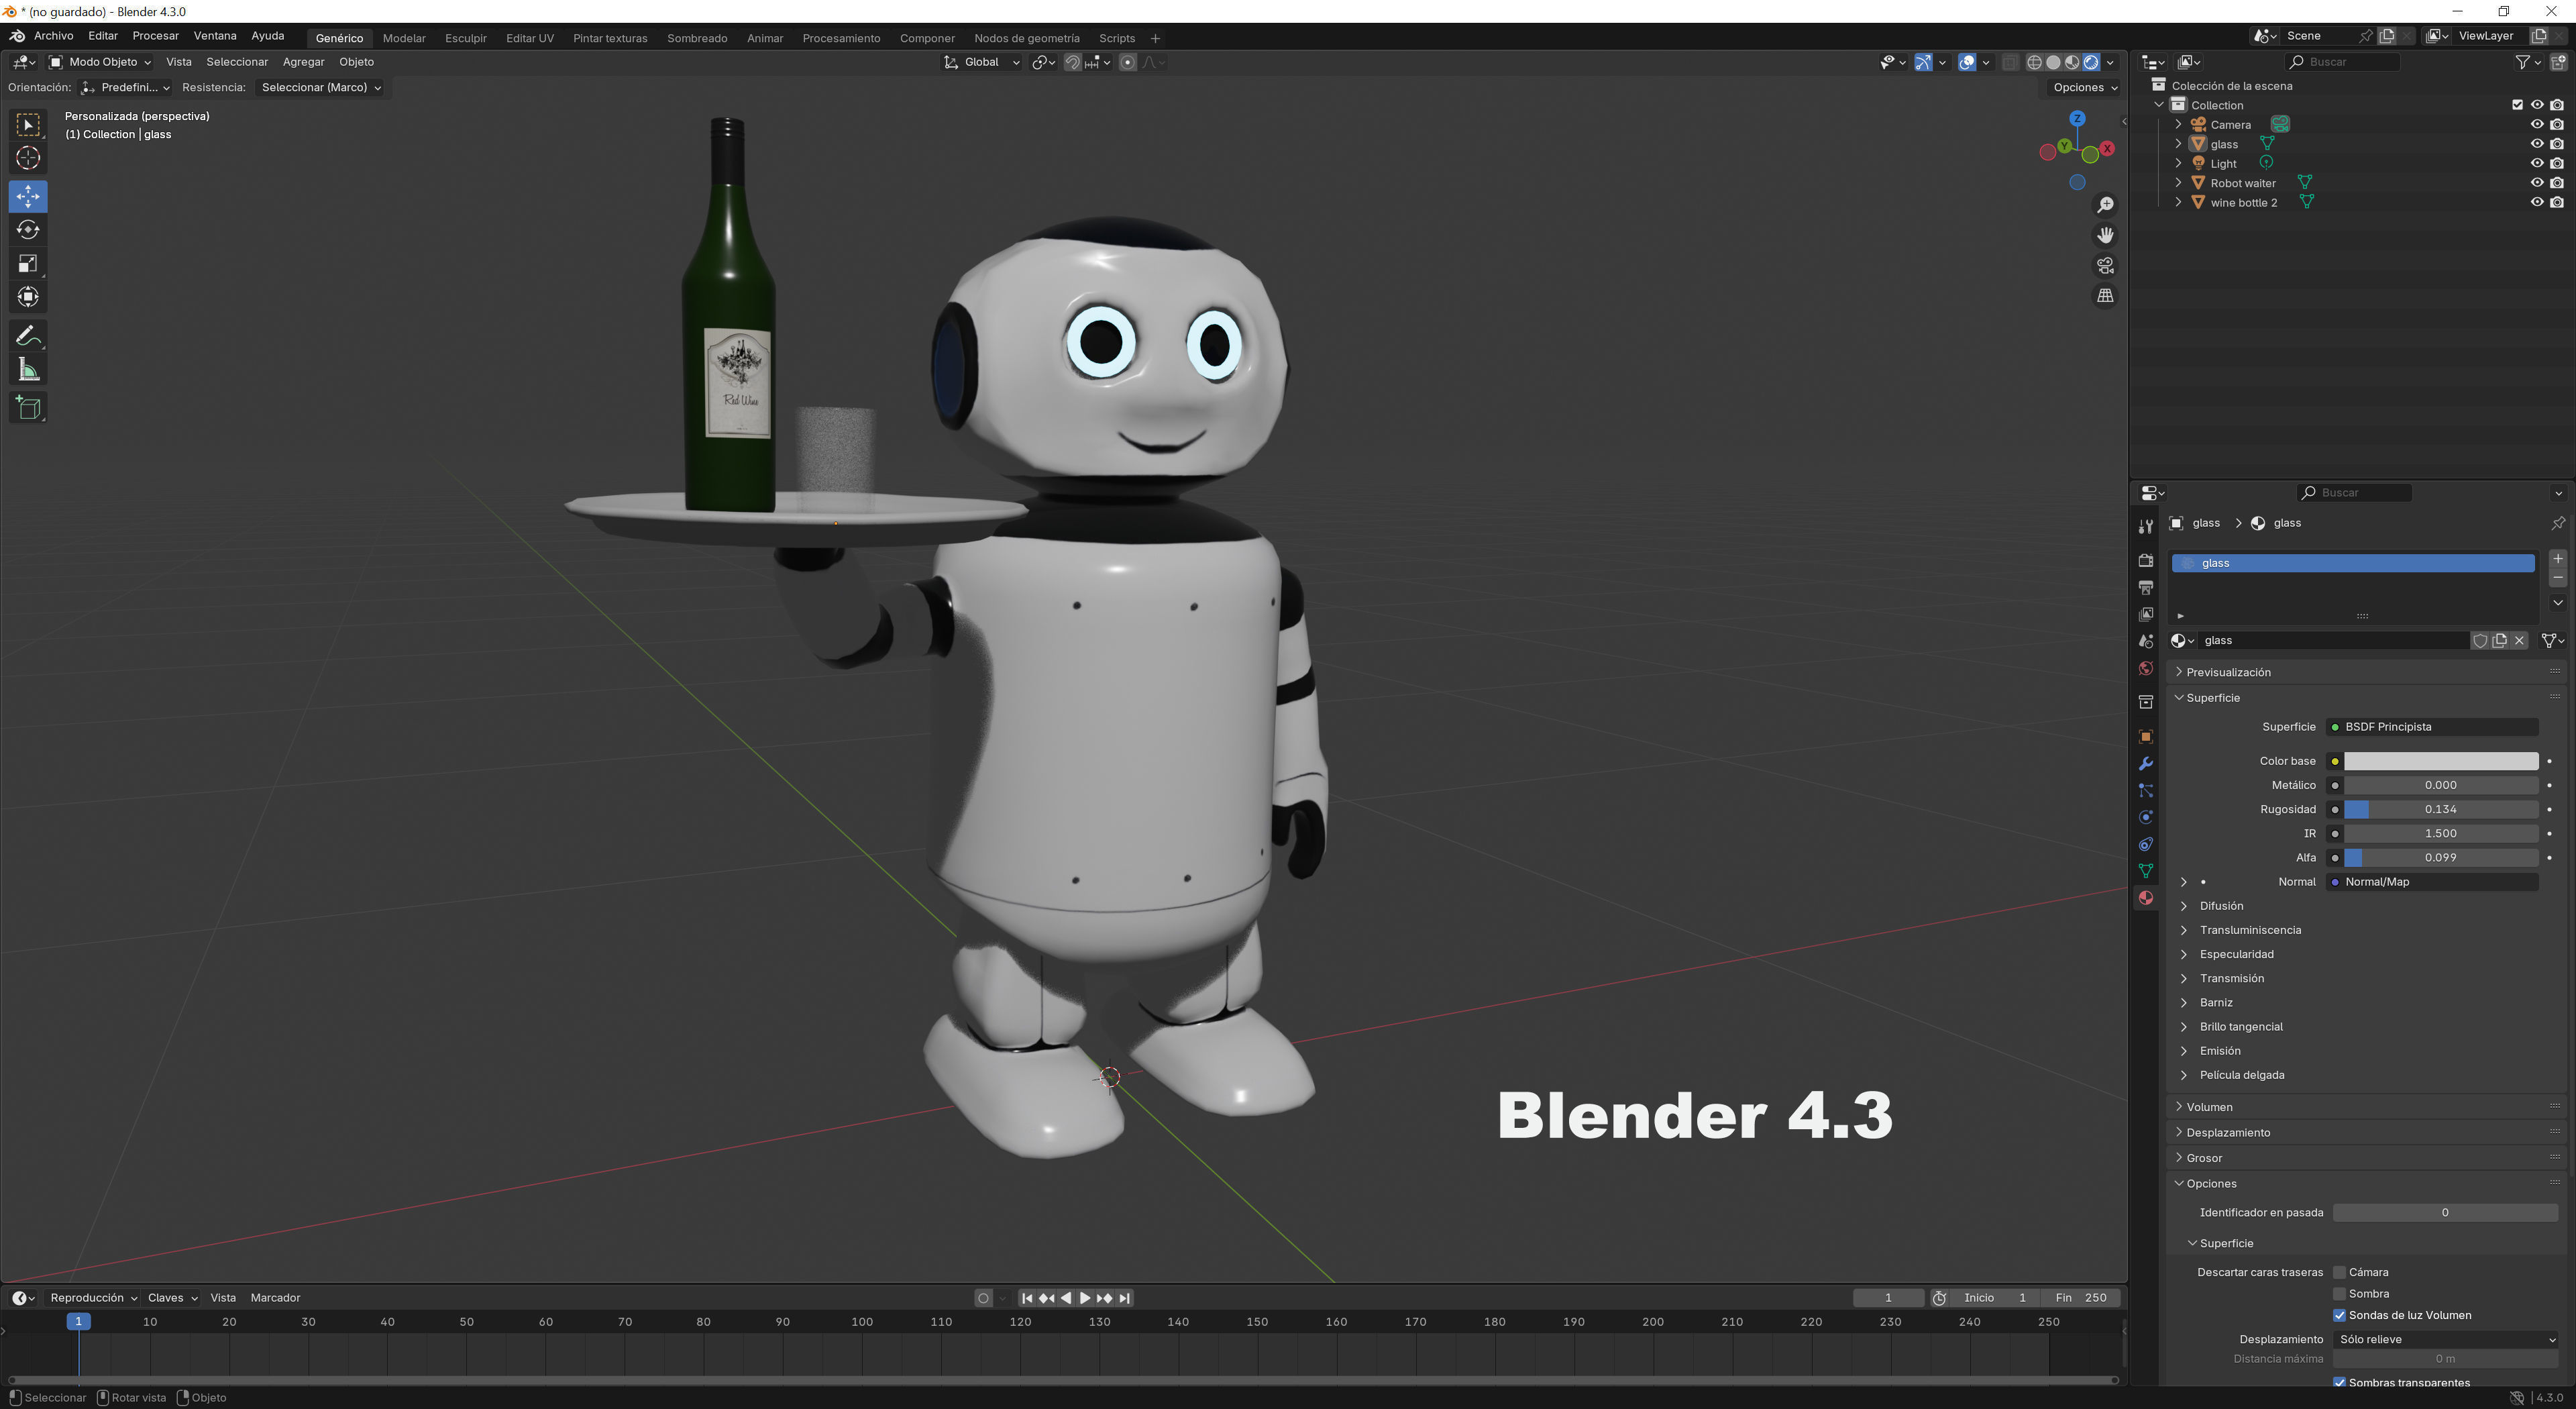Select the Measure tool
Image resolution: width=2576 pixels, height=1409 pixels.
28,370
